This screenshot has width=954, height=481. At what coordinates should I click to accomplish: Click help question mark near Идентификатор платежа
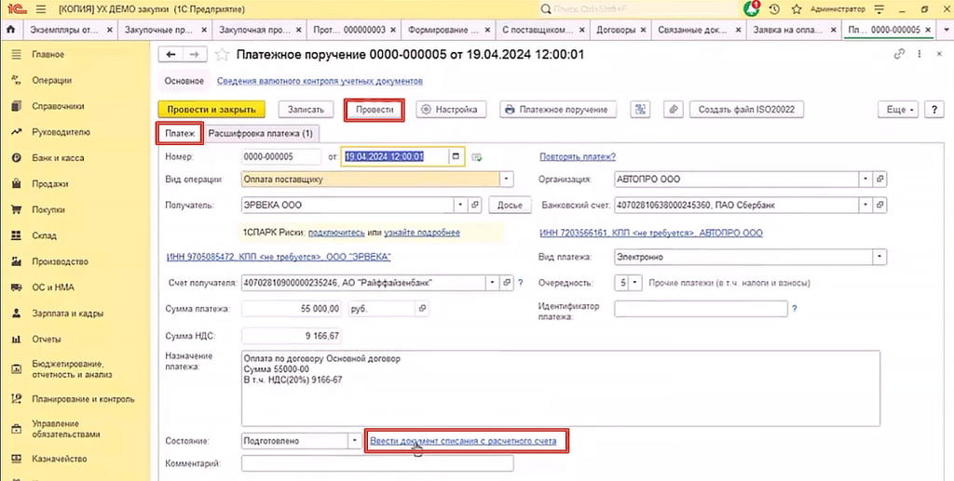coord(795,309)
